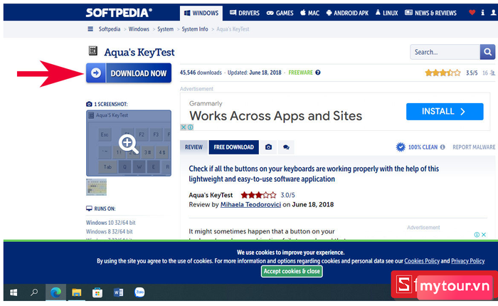Viewport: 498px width, 306px height.
Task: Click the small keyboard screenshot thumbnail
Action: tap(97, 187)
